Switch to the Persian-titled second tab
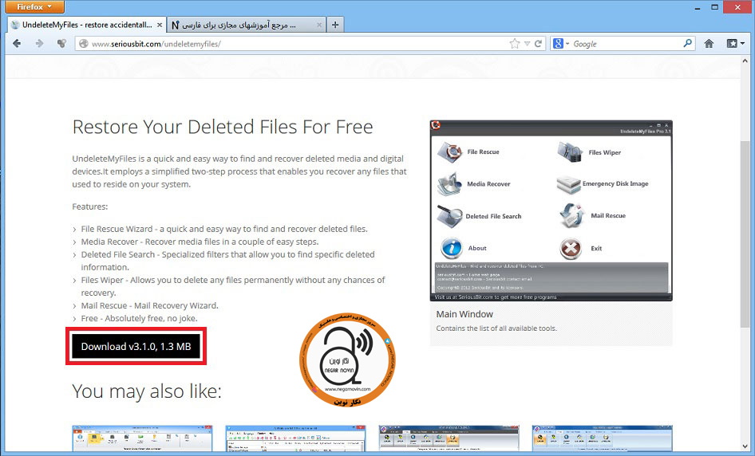The image size is (755, 456). pos(246,25)
